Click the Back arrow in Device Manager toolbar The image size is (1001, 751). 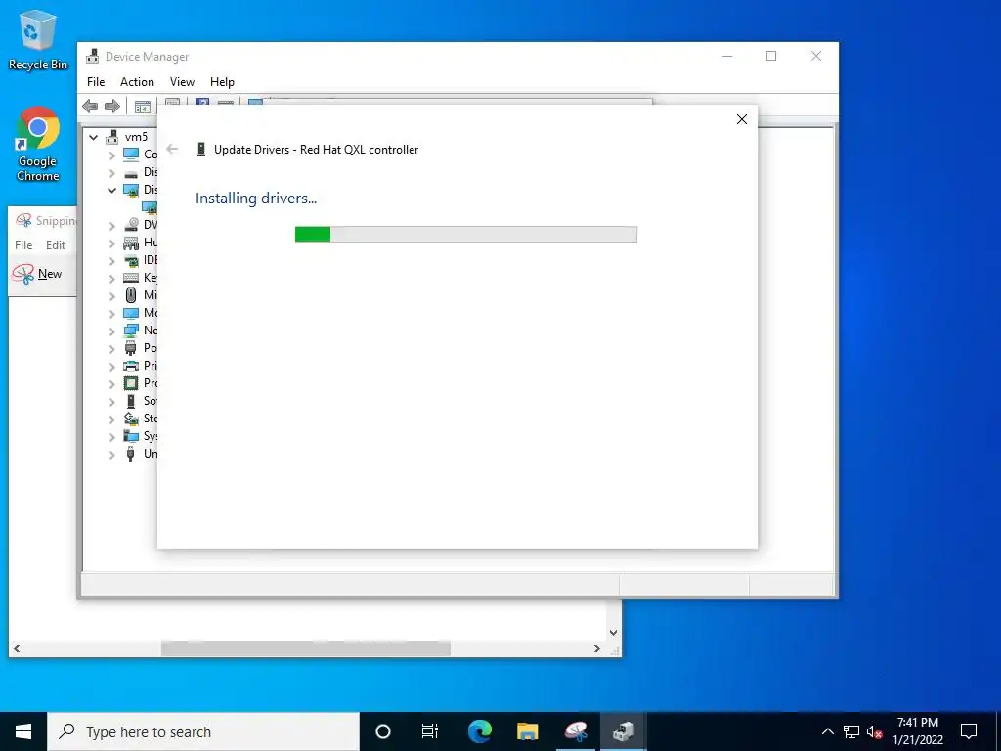pyautogui.click(x=90, y=106)
